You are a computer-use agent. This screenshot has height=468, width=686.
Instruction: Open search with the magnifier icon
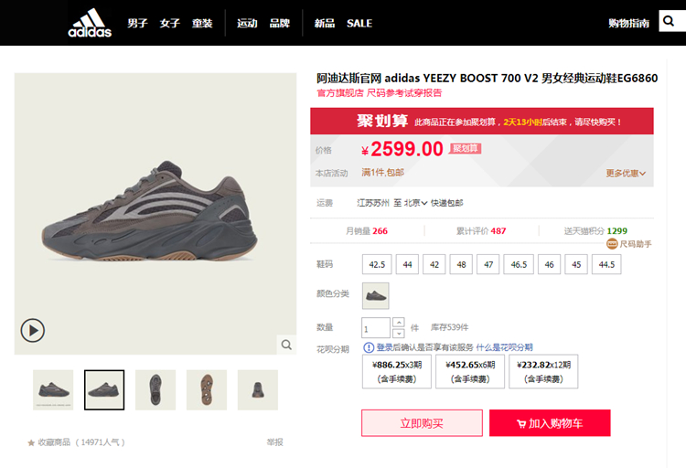click(x=671, y=21)
